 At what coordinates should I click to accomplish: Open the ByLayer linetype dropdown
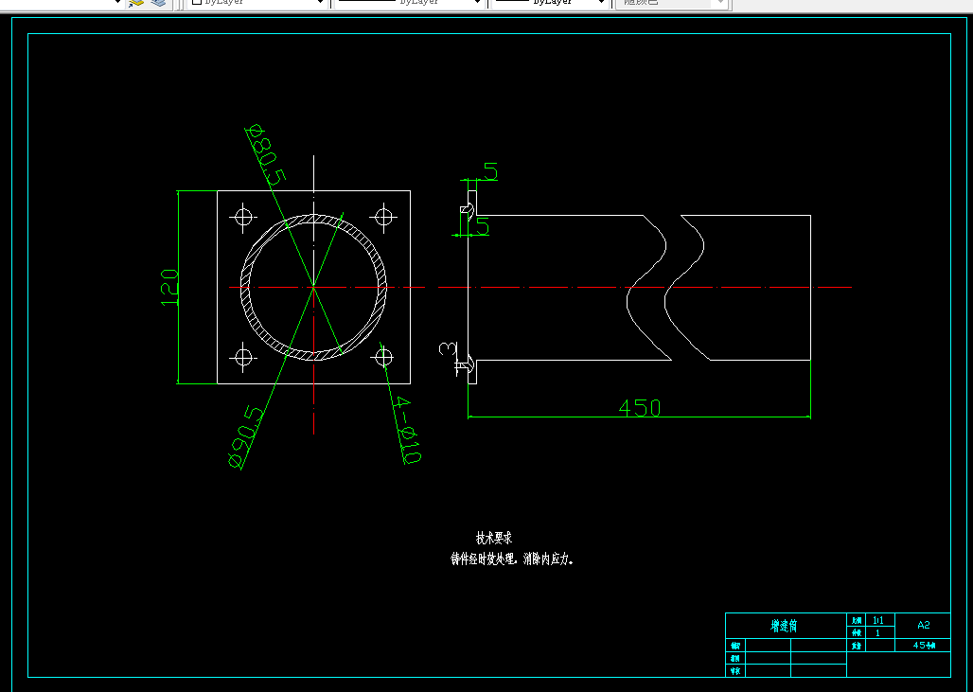[x=408, y=3]
